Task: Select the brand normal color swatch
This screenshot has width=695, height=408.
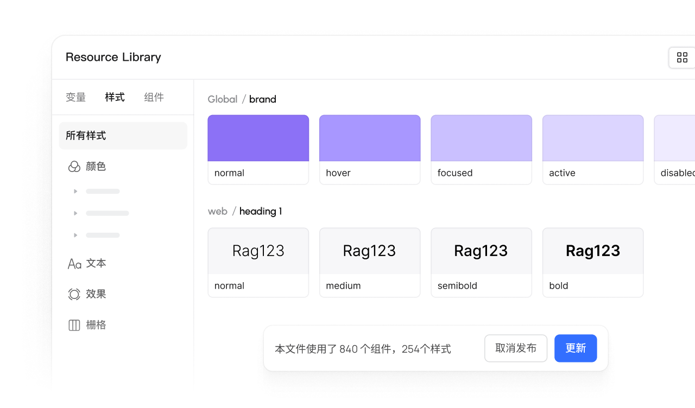Action: tap(258, 139)
